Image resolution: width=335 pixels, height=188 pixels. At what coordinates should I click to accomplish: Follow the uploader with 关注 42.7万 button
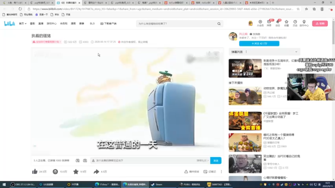coord(259,43)
